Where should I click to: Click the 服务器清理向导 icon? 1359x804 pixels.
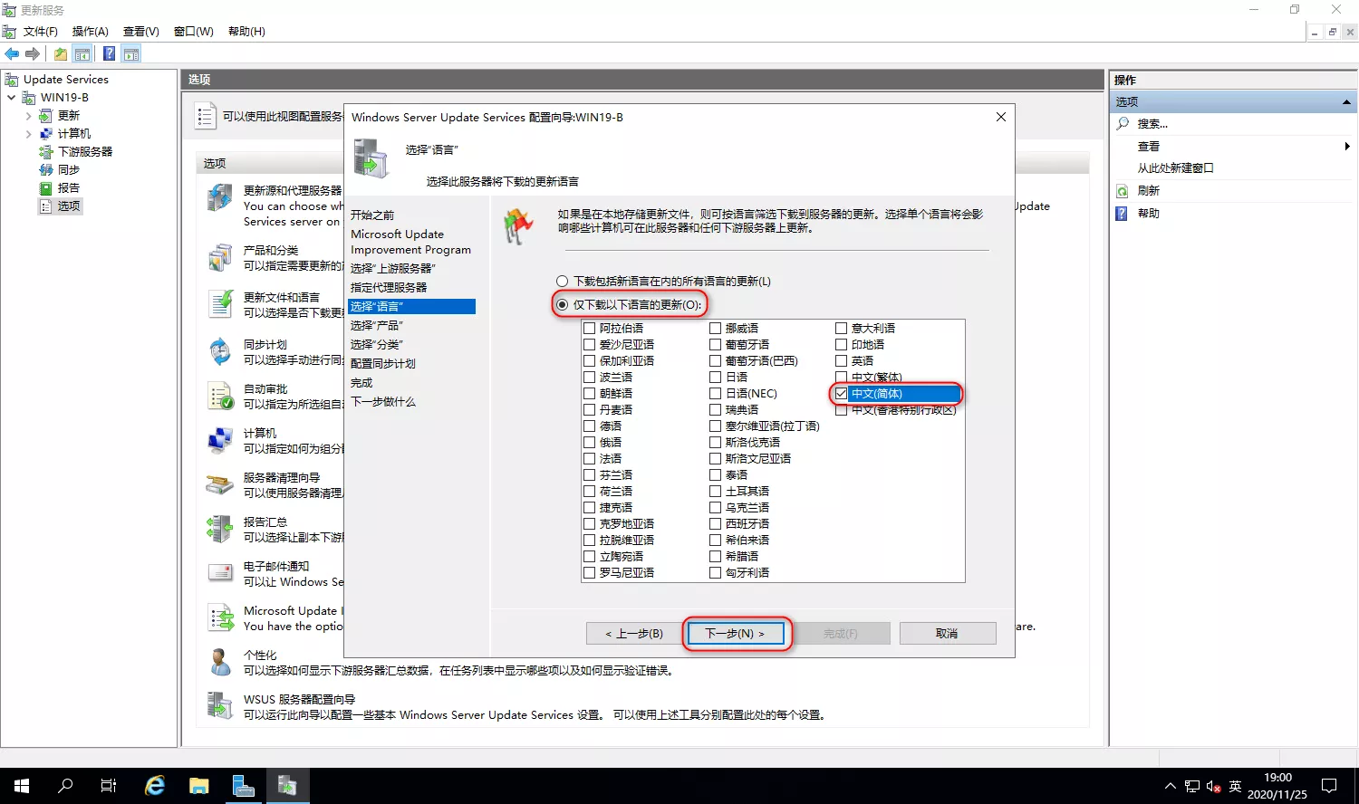pos(220,484)
